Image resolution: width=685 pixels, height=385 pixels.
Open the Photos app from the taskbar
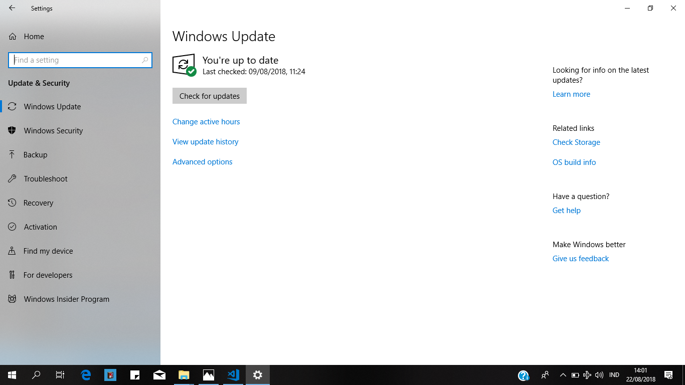tap(209, 374)
